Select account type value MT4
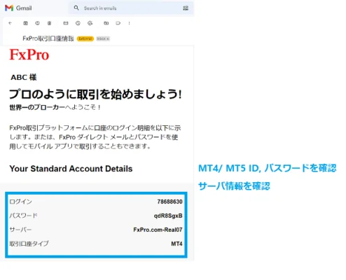 (177, 244)
